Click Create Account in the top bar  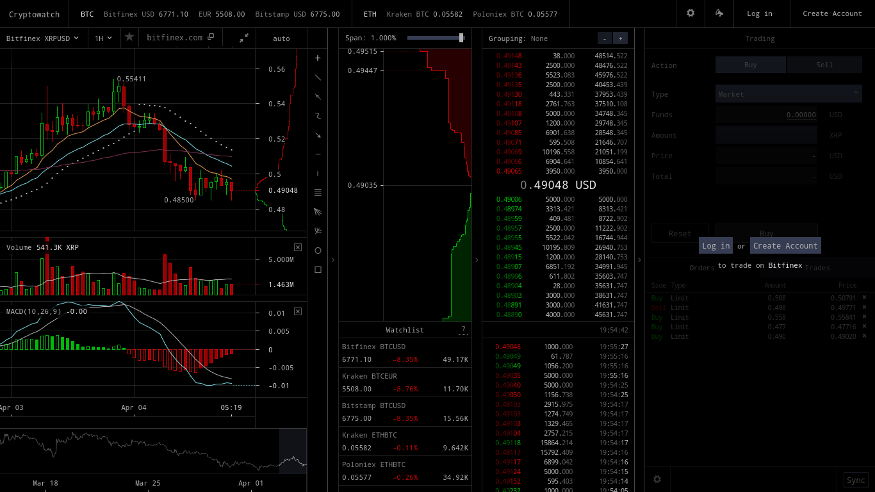(832, 13)
